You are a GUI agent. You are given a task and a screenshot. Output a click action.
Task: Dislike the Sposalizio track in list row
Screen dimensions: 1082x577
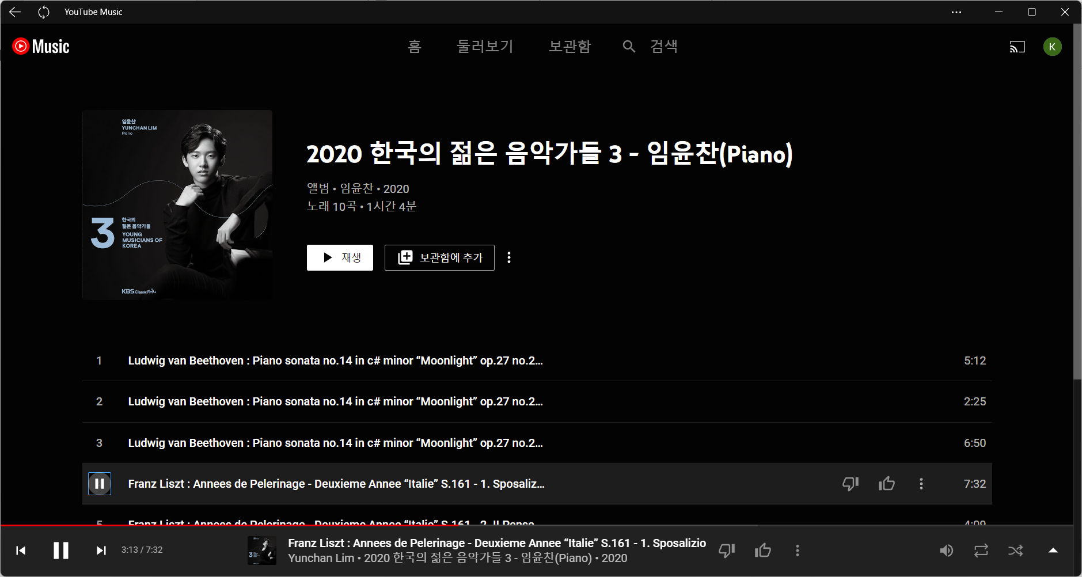pos(851,484)
